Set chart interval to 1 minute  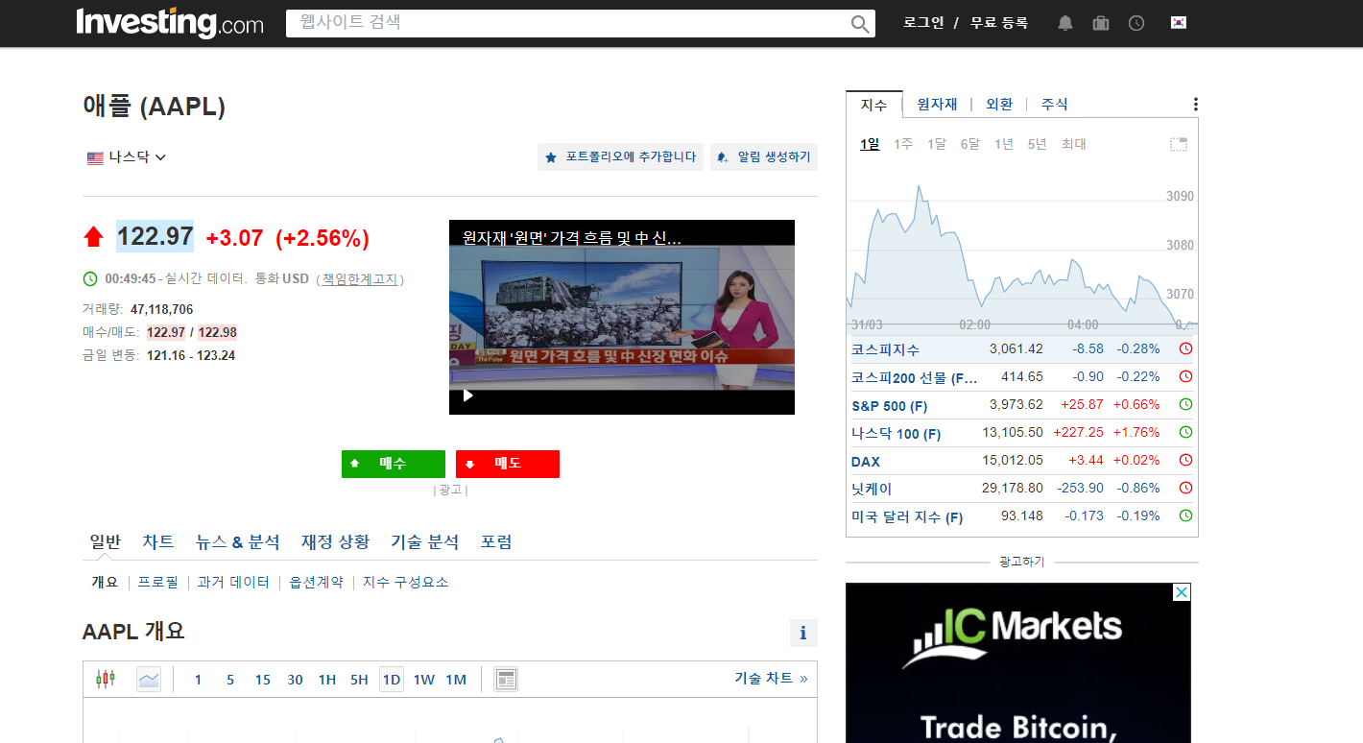tap(198, 680)
